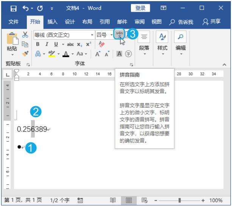
Task: Apply enclosed character 字 icon
Action: (x=128, y=54)
